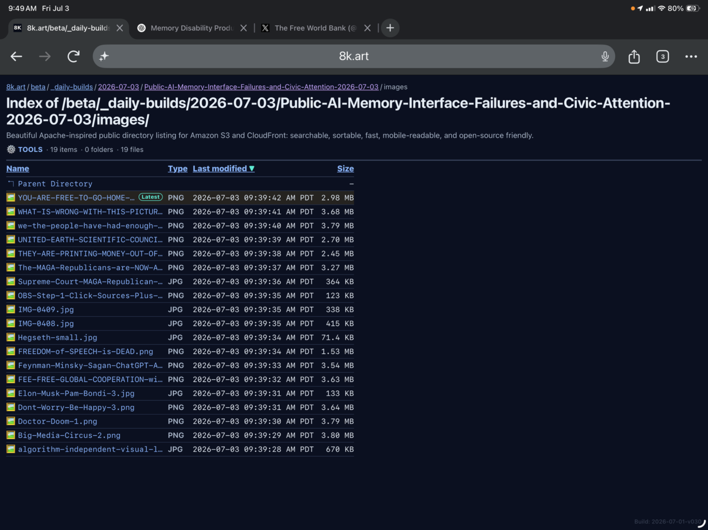Image resolution: width=708 pixels, height=530 pixels.
Task: Click the 8k.art breadcrumb link
Action: [x=16, y=87]
